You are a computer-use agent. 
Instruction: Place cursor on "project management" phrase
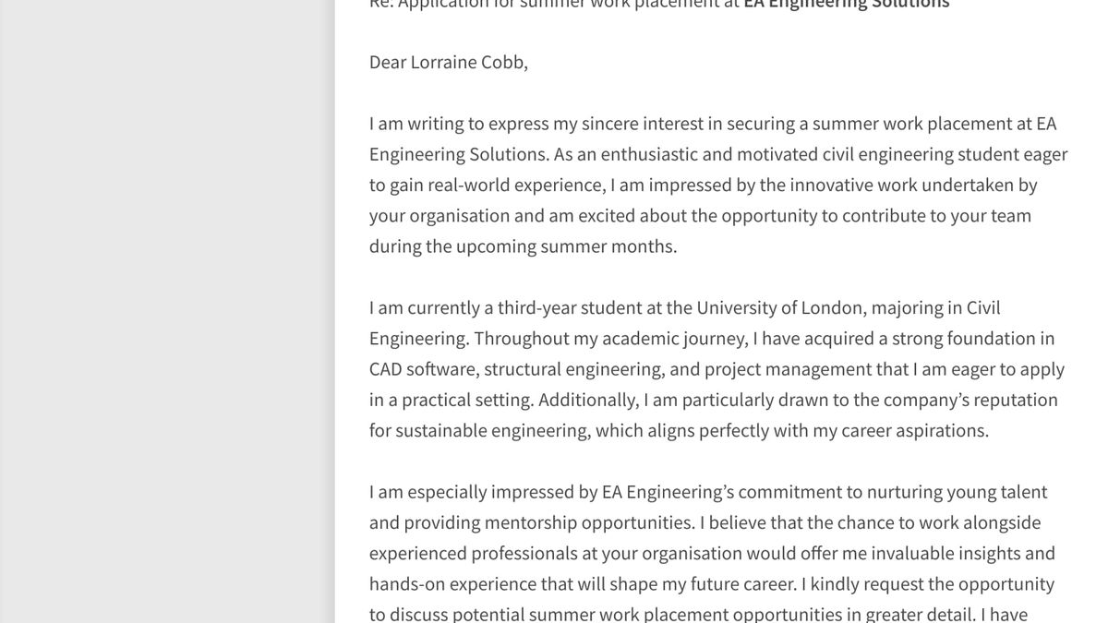pyautogui.click(x=787, y=369)
